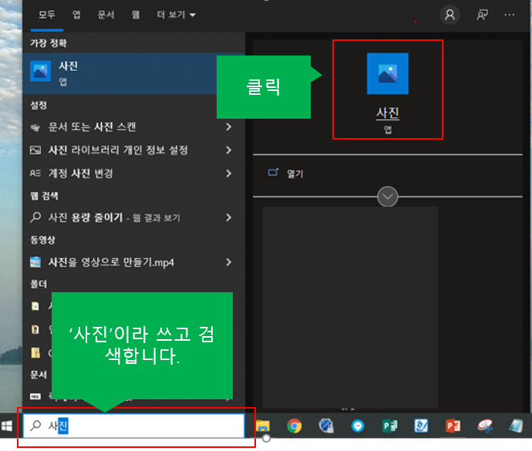This screenshot has height=451, width=532.
Task: Select 사진 라이브러리 개인 정보 설정
Action: click(x=133, y=150)
